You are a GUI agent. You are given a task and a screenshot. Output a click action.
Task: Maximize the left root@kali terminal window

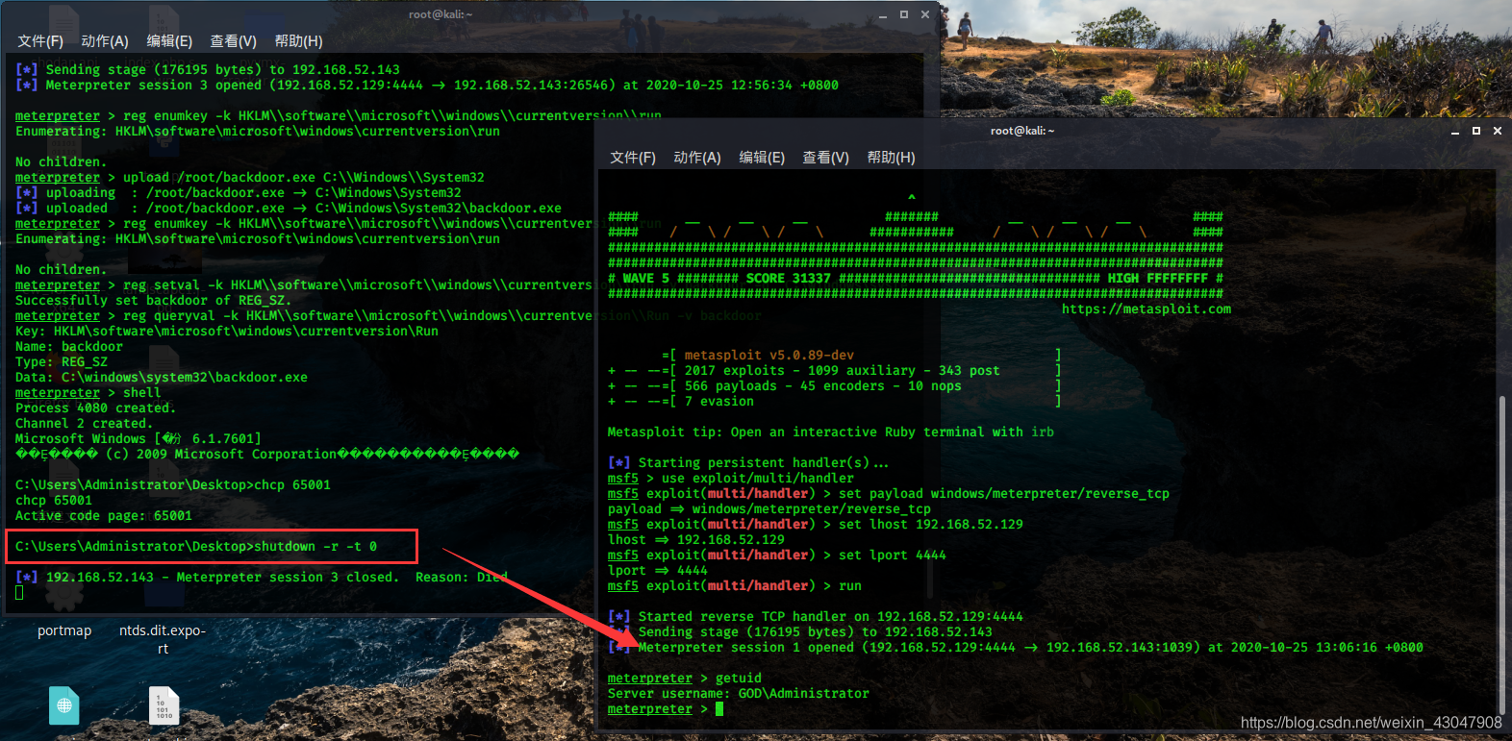[x=904, y=14]
